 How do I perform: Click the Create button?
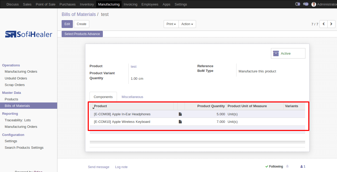pos(81,24)
